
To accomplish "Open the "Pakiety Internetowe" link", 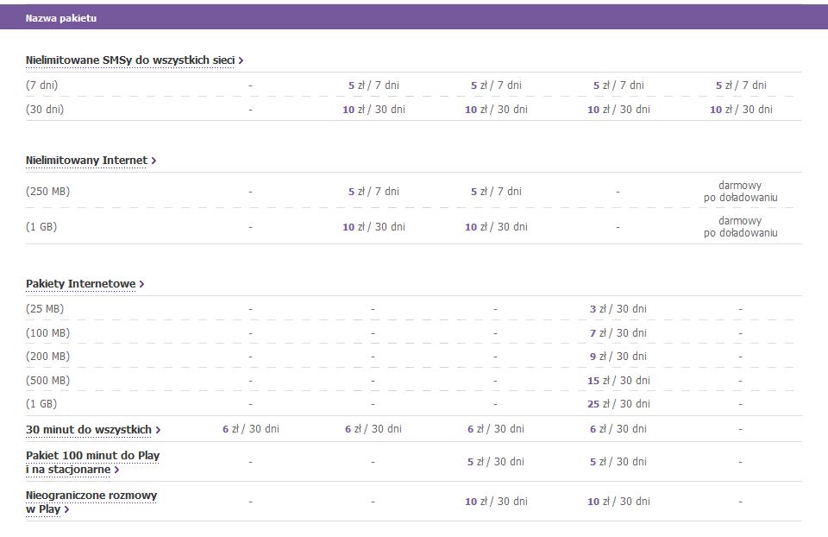I will [x=80, y=284].
